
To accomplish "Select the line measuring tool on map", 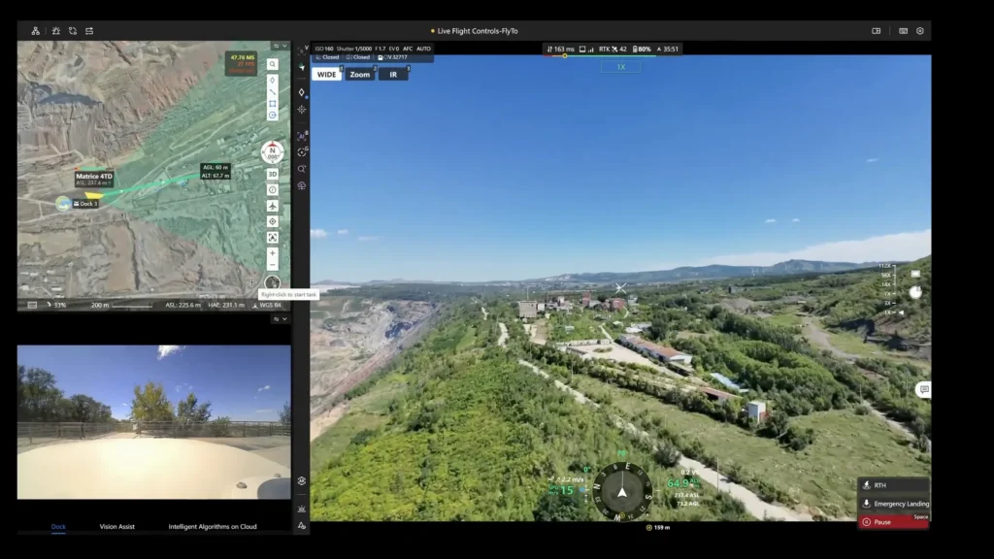I will 273,91.
